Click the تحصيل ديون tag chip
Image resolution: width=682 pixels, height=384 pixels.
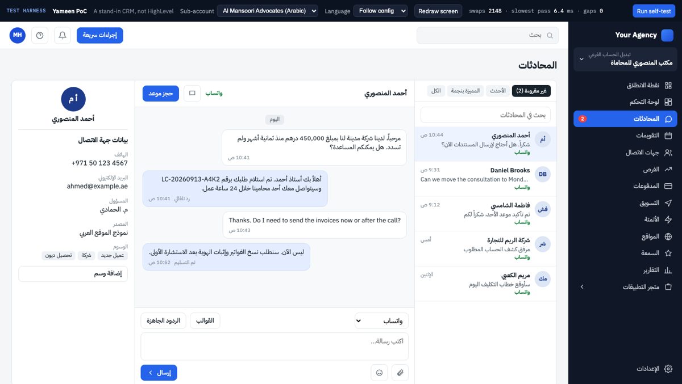(59, 256)
